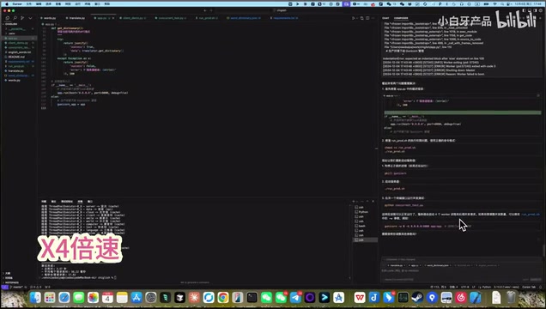
Task: Switch to the client_demo.py tab
Action: pyautogui.click(x=133, y=18)
